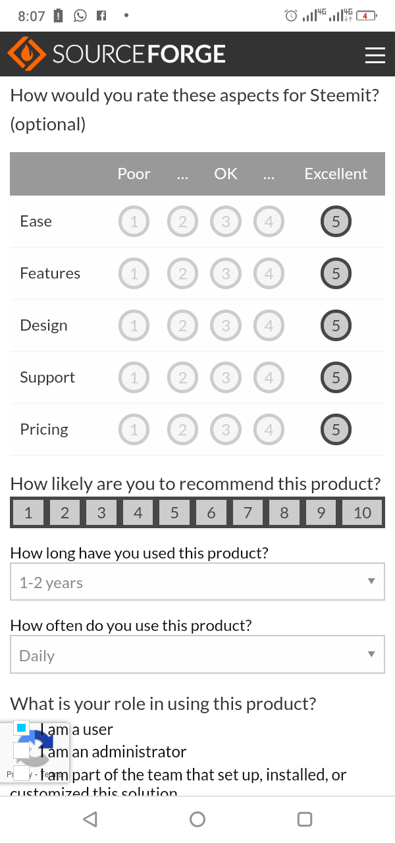Tap the alarm clock status icon

point(290,15)
